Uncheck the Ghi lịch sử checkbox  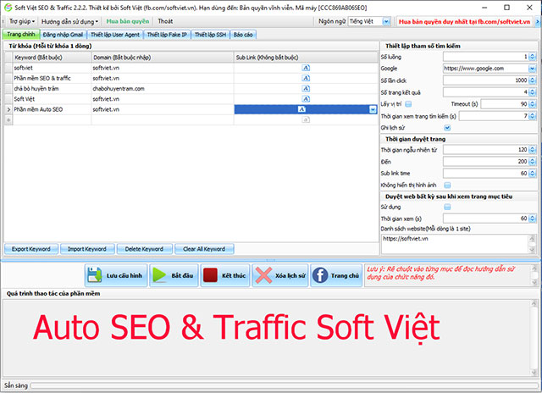point(447,128)
